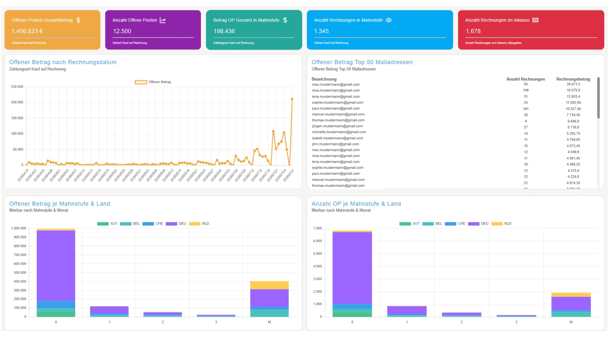The image size is (608, 337).
Task: Click the scrollbar of the Top 50 Mailadressen table
Action: (598, 98)
